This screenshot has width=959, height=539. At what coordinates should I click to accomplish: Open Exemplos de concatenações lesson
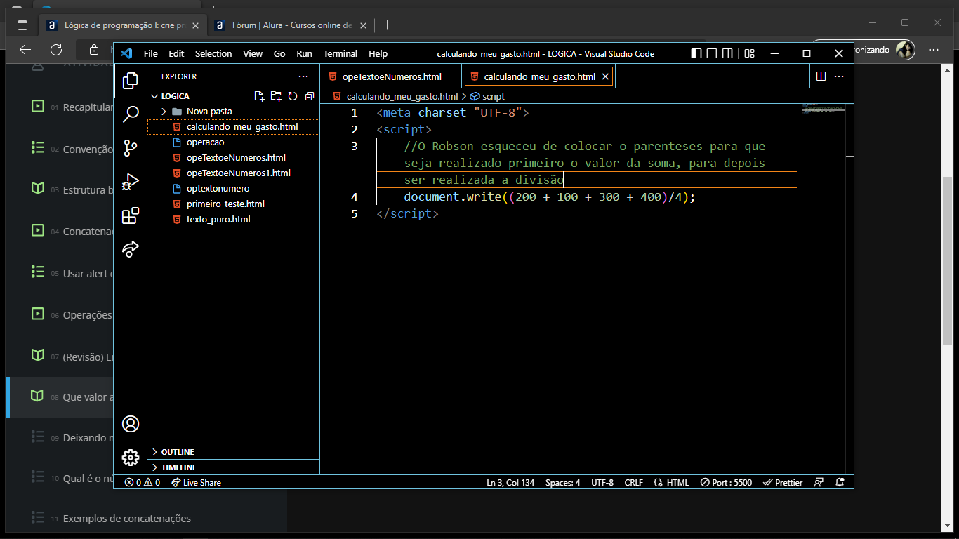(x=127, y=519)
